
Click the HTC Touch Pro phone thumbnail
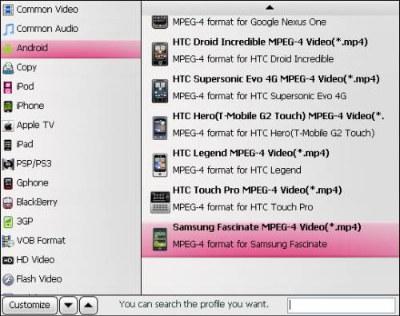click(160, 202)
